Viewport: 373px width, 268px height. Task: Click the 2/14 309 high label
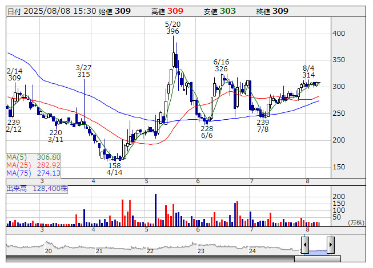[14, 74]
